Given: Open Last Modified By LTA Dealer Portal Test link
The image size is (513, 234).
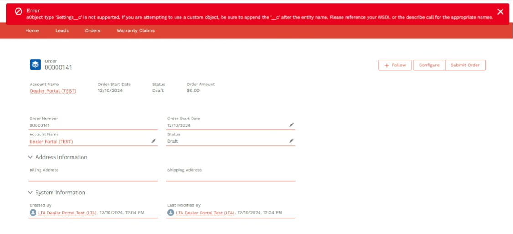Looking at the screenshot, I should tap(205, 213).
